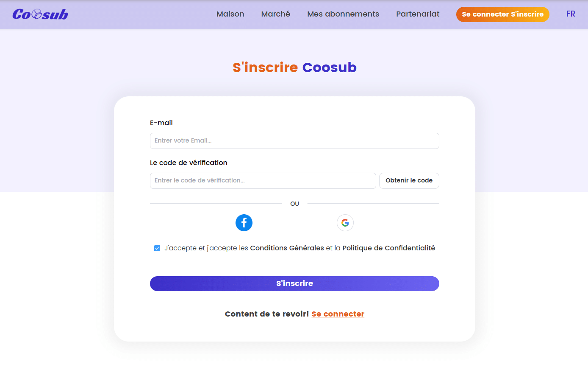Go to the Maison nav item

(230, 14)
